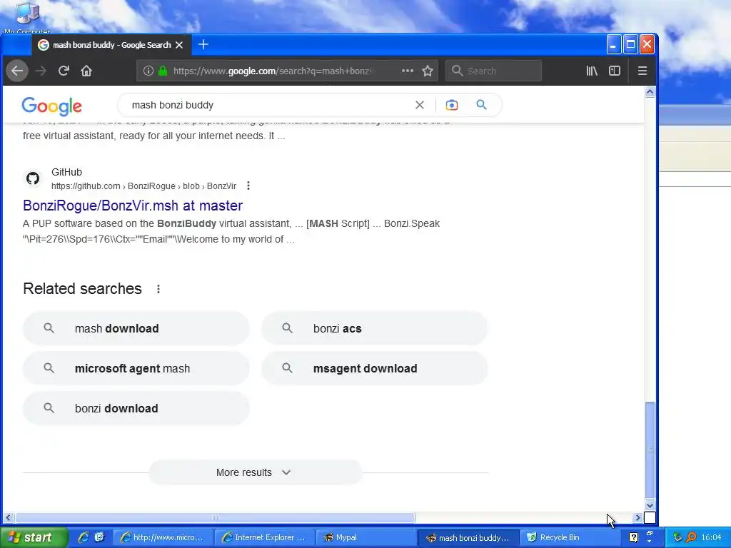Open page actions three-dot menu
The width and height of the screenshot is (731, 548).
[408, 71]
